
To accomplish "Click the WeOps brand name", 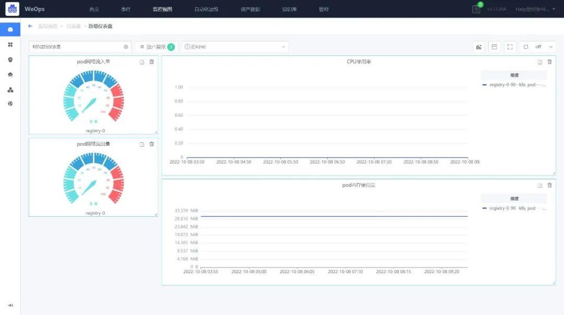I will (x=34, y=9).
